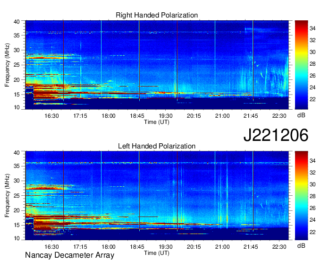Click 16:30 tick on Right Handed time axis
The height and width of the screenshot is (261, 321).
click(x=51, y=116)
